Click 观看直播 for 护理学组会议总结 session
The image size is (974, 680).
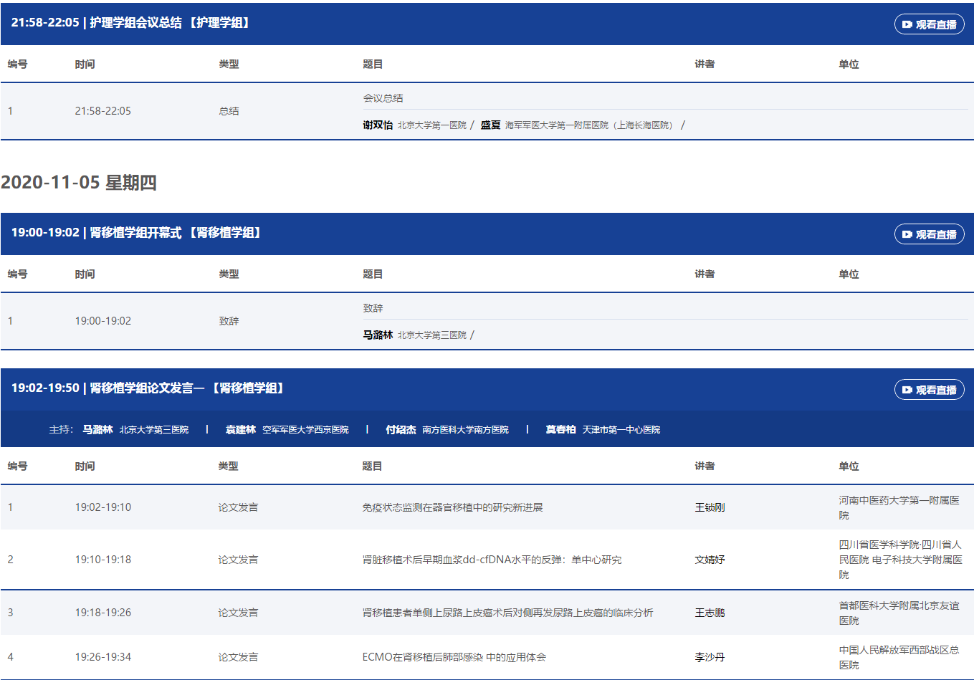[929, 24]
